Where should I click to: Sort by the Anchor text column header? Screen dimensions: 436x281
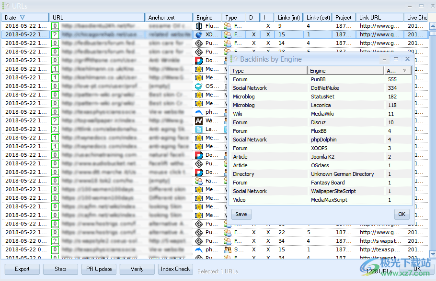(x=169, y=18)
